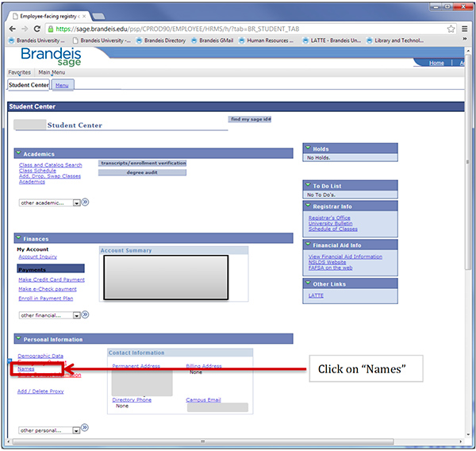Click the degree audit button

142,172
